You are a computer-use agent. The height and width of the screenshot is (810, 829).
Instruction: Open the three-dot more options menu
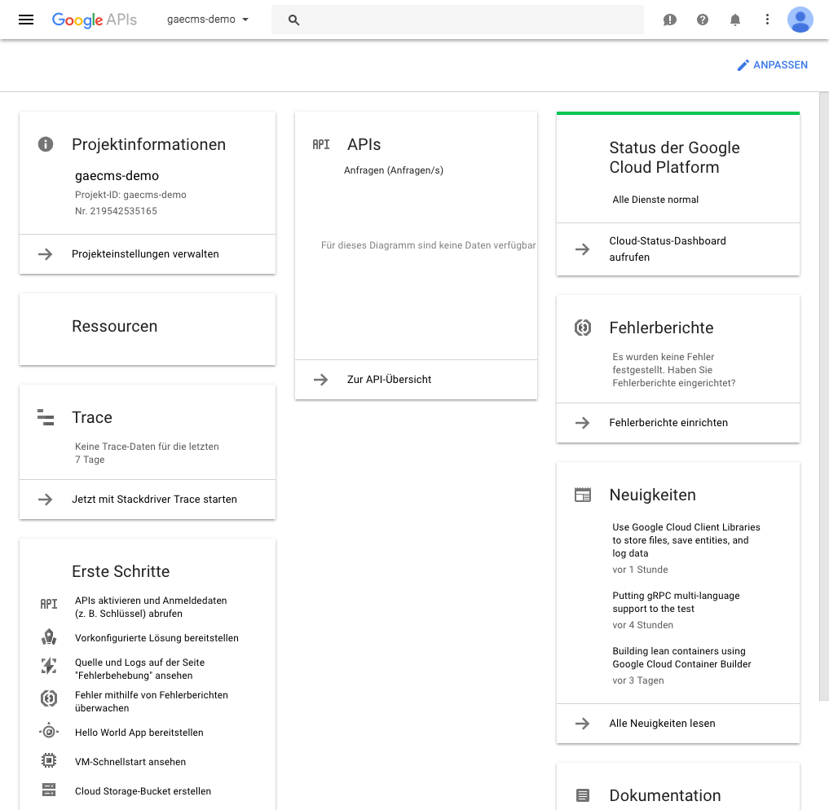pyautogui.click(x=767, y=20)
